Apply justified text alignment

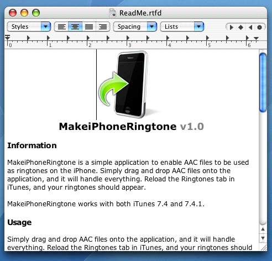(x=89, y=27)
